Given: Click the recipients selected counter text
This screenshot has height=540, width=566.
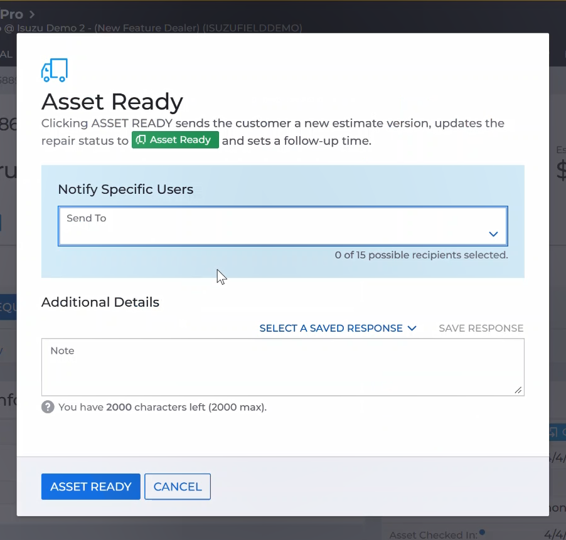Looking at the screenshot, I should pos(421,255).
